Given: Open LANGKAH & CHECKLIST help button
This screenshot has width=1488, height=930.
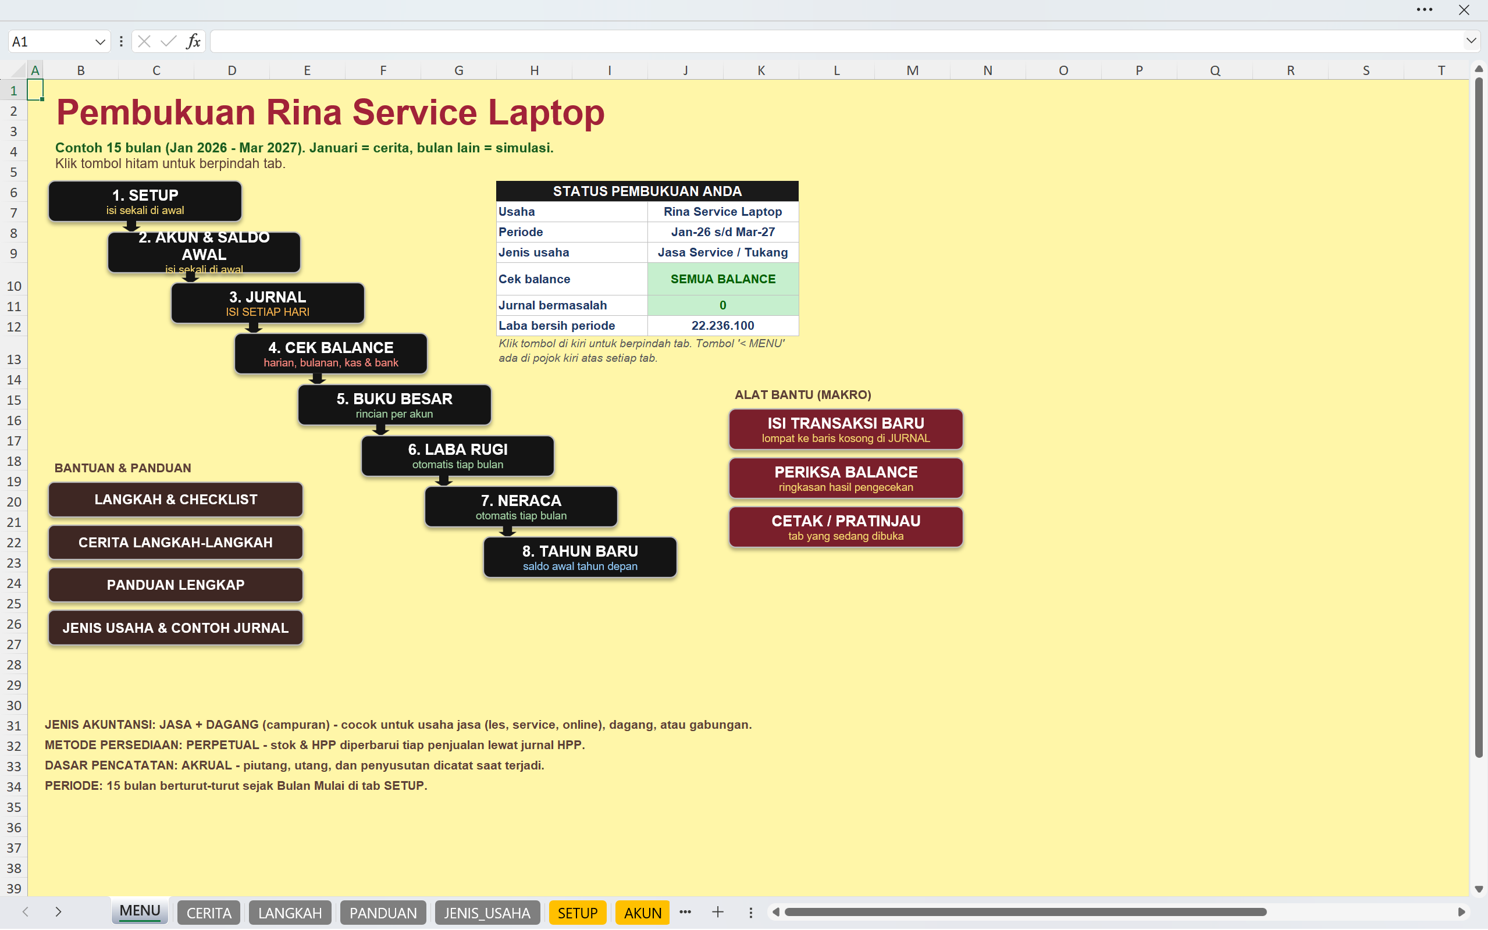Looking at the screenshot, I should 176,500.
